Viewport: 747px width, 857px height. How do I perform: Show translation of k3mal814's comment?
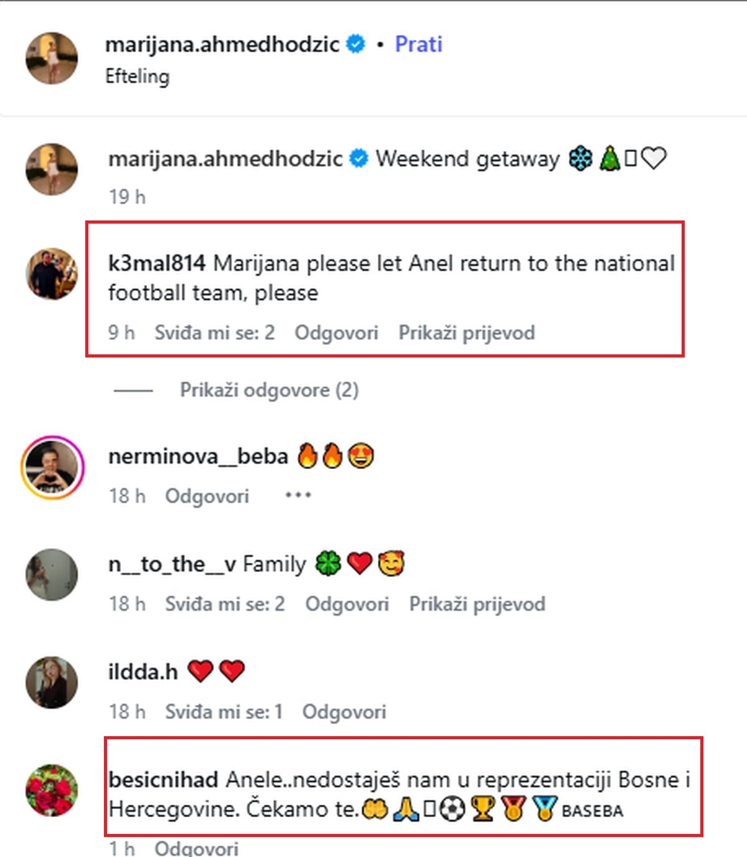coord(466,333)
